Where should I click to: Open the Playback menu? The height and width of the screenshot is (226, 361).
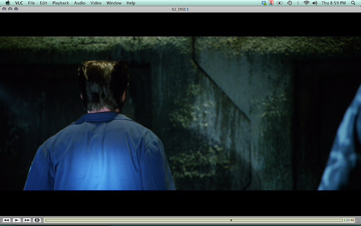click(61, 3)
